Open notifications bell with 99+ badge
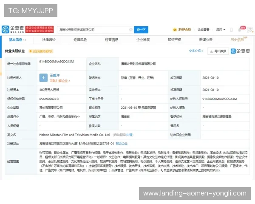The image size is (255, 204). (241, 29)
